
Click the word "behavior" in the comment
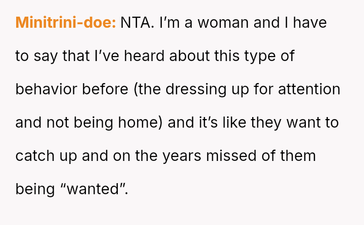[x=47, y=89]
